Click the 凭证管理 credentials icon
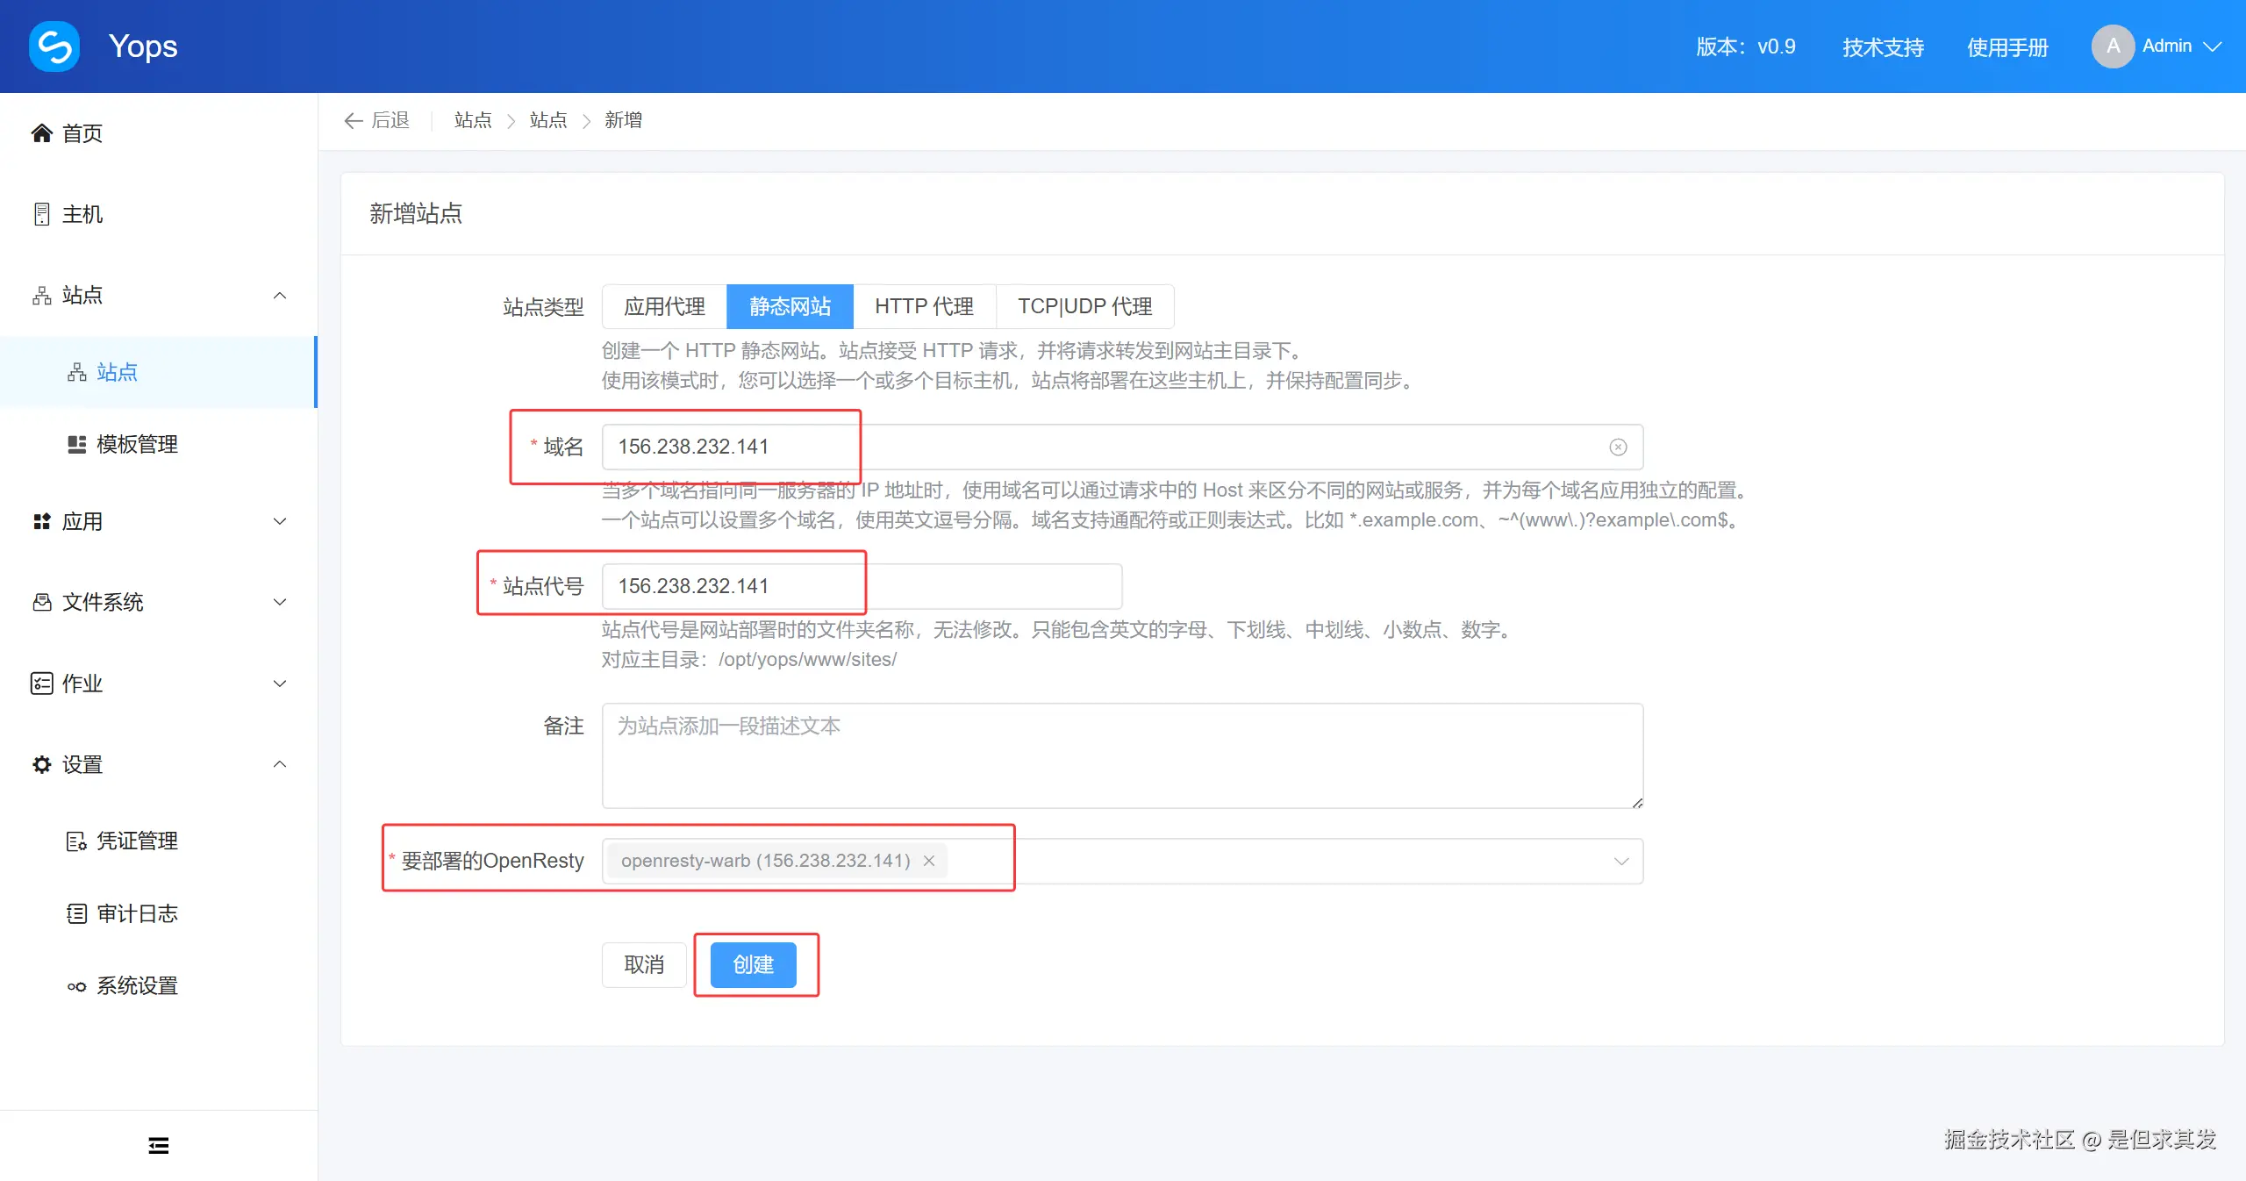Screen dimensions: 2246x1181 [77, 841]
